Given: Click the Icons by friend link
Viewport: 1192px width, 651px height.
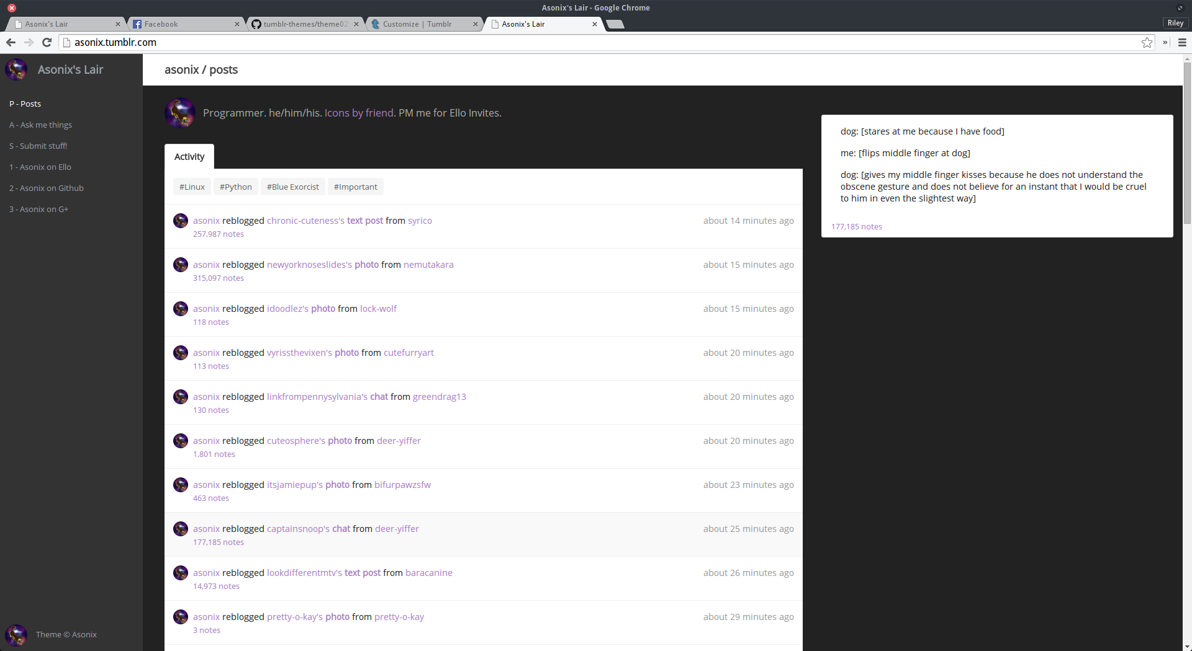Looking at the screenshot, I should click(359, 113).
